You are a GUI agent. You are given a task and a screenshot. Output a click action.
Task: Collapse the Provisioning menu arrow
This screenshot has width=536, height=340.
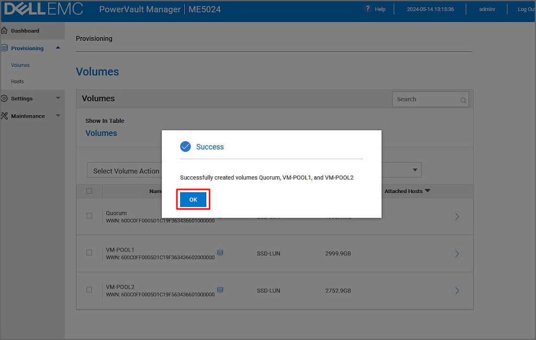58,48
